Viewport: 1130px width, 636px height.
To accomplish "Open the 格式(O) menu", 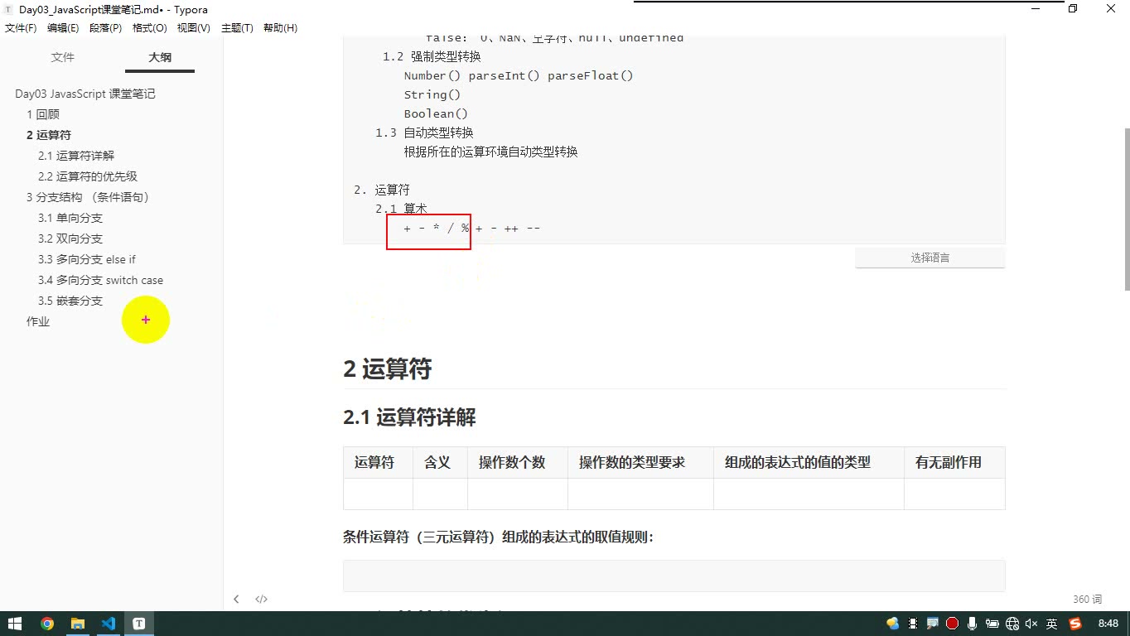I will coord(150,28).
